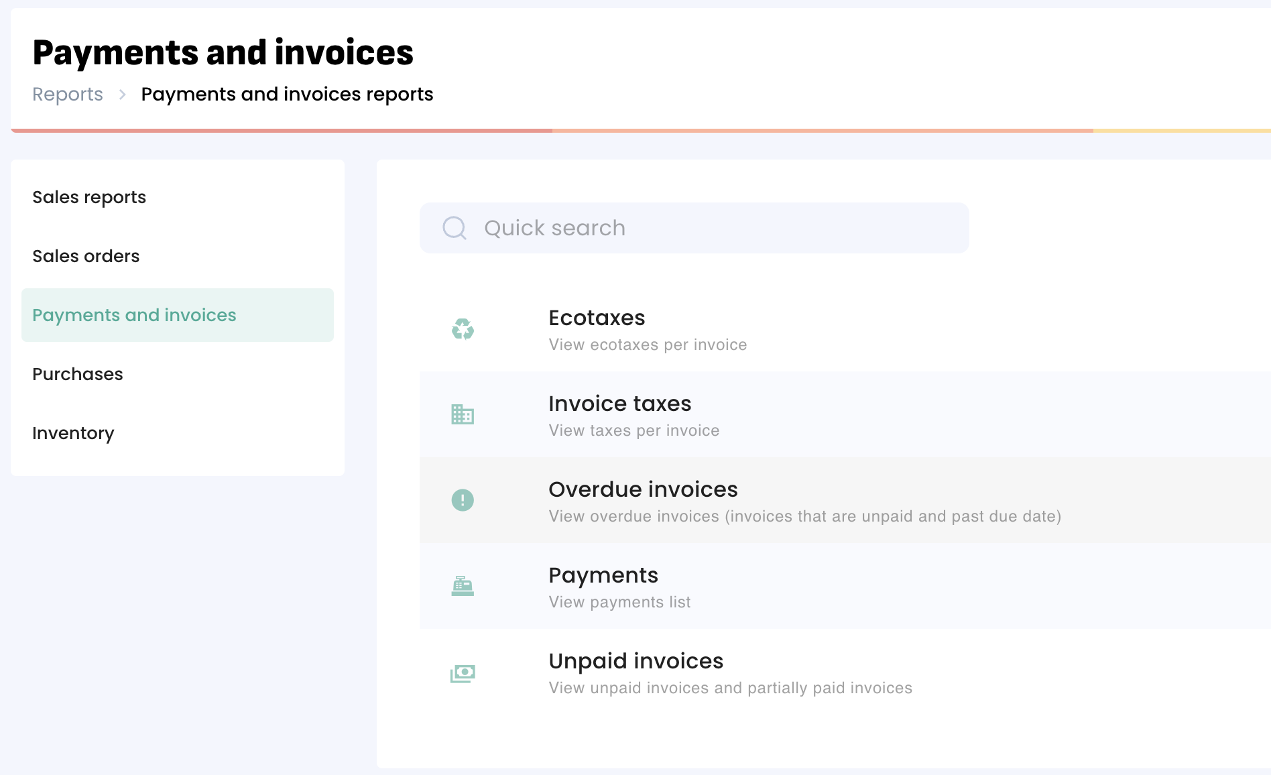Switch to Sales orders reports

(x=86, y=256)
